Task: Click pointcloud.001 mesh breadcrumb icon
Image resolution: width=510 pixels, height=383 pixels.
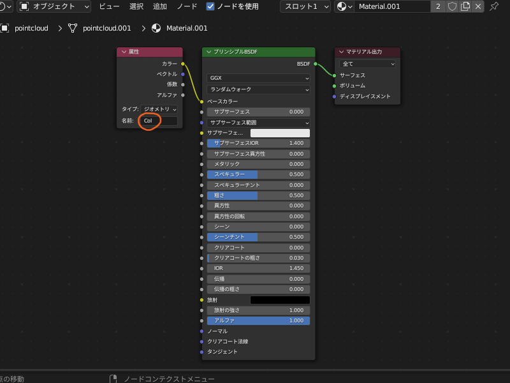Action: click(73, 28)
